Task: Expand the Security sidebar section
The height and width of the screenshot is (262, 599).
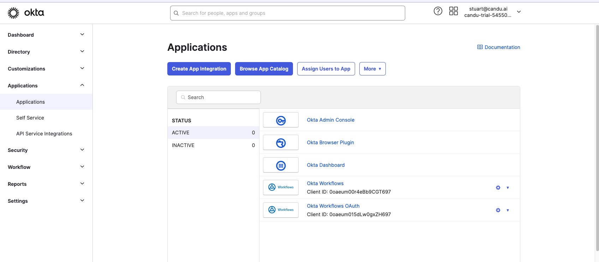Action: 46,150
